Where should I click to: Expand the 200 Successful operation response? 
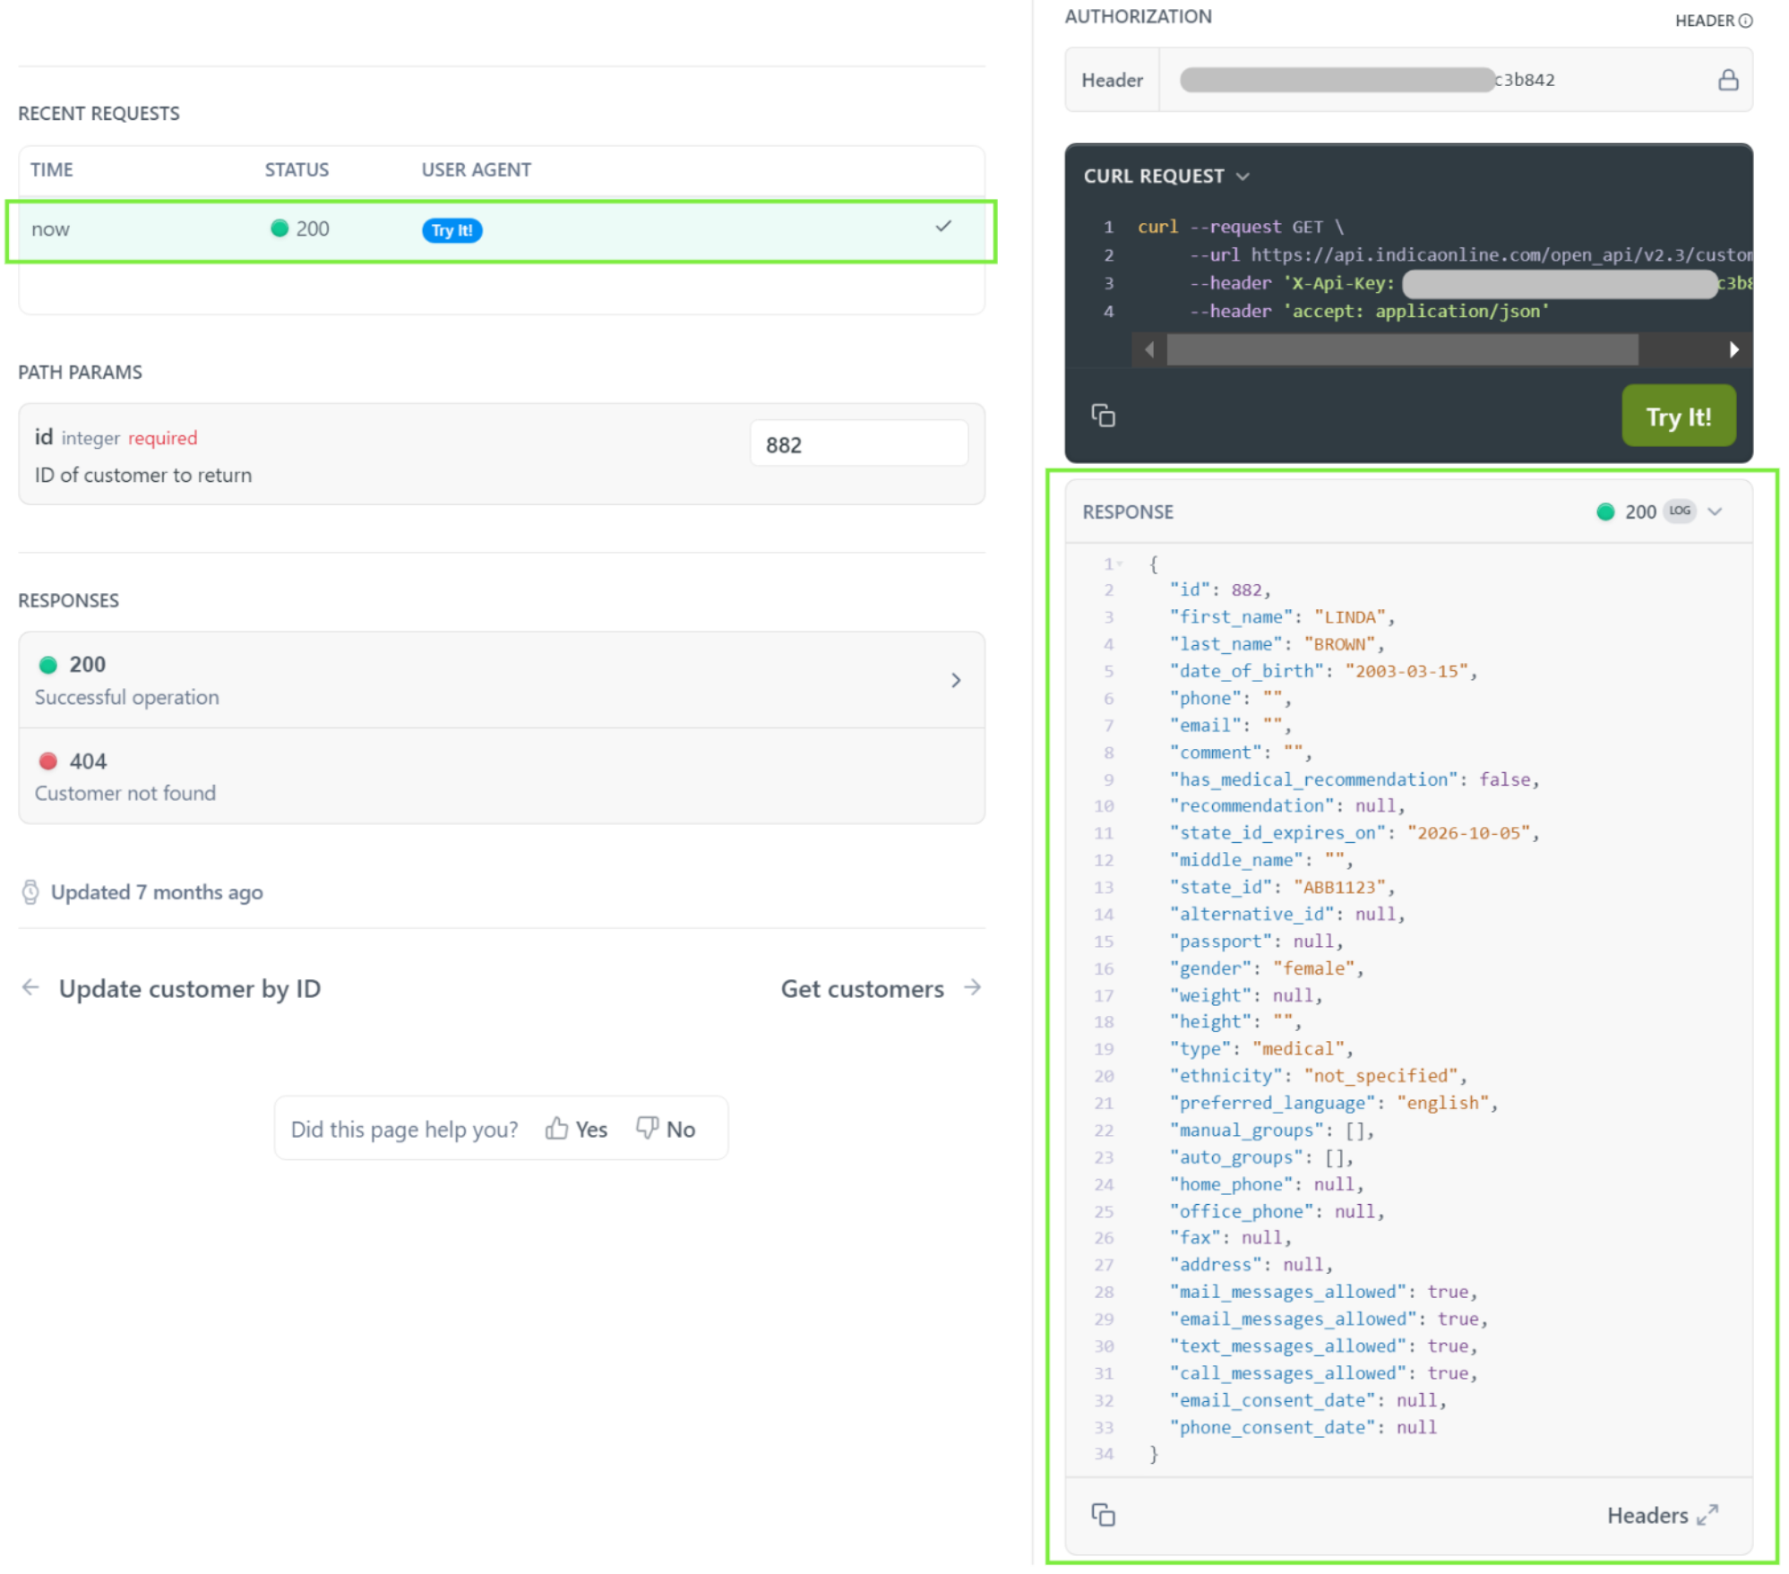(x=955, y=680)
